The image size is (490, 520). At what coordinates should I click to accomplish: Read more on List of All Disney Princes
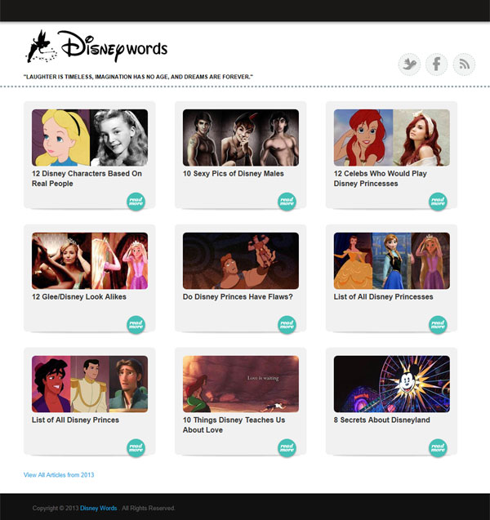(x=136, y=447)
